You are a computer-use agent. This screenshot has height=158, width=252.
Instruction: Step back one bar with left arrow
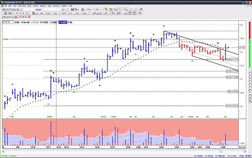pyautogui.click(x=21, y=13)
